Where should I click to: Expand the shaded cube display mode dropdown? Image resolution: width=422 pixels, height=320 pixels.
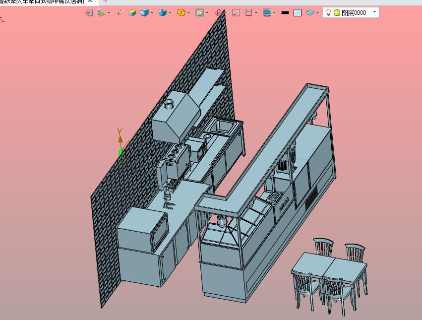point(152,13)
